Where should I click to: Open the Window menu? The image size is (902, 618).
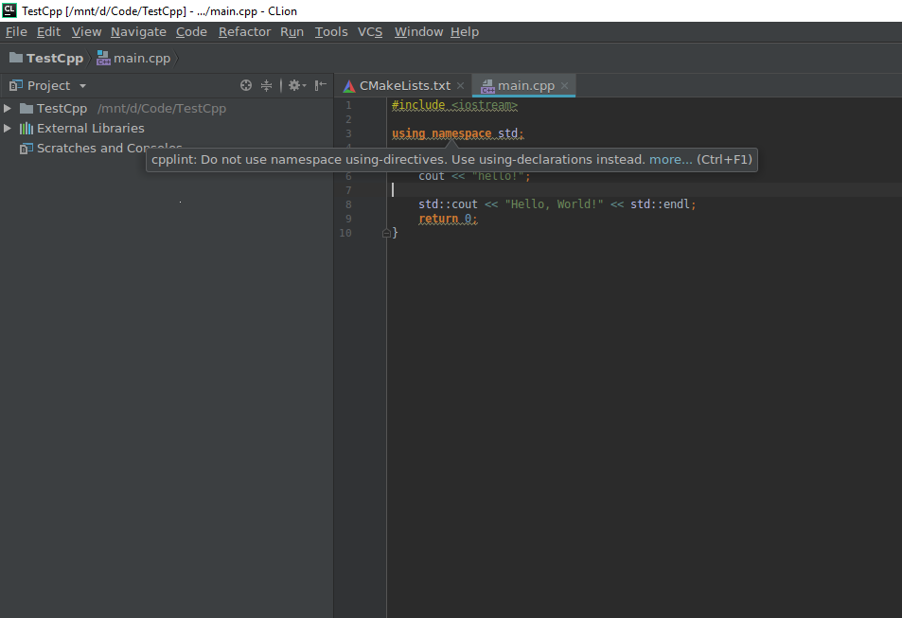point(418,31)
